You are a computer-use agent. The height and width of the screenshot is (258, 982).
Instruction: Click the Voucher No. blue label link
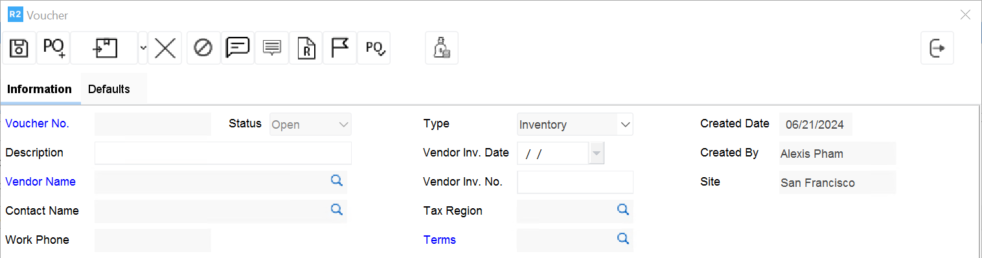pyautogui.click(x=37, y=124)
